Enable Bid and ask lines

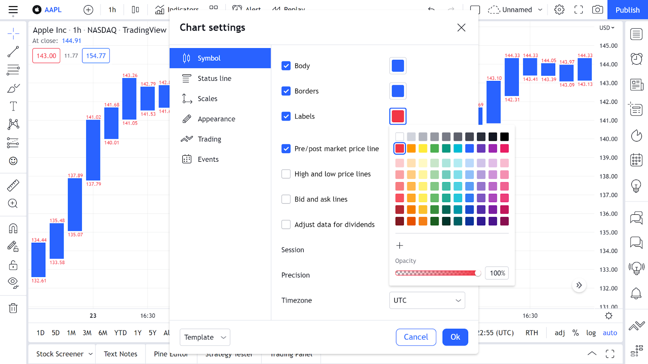[x=286, y=199]
